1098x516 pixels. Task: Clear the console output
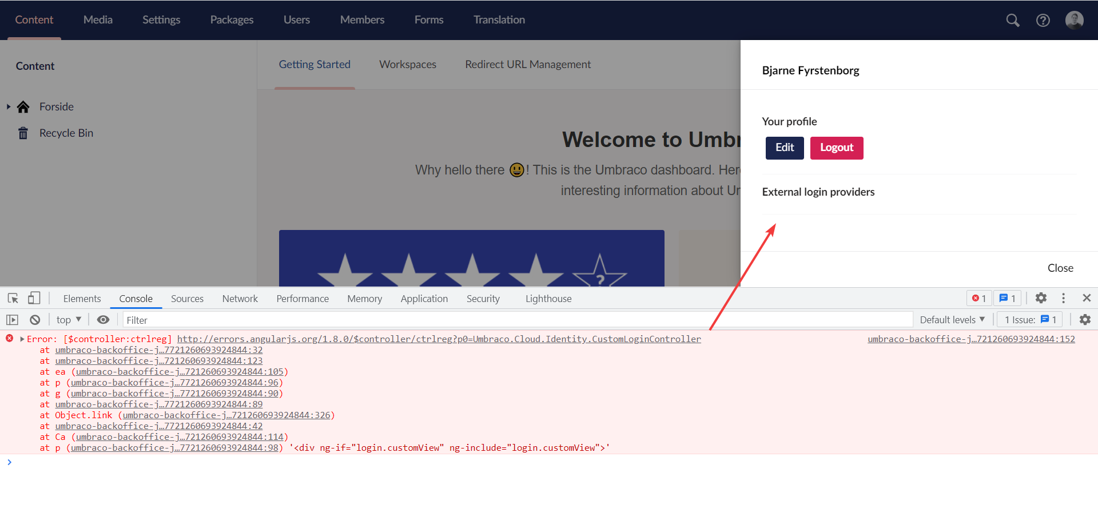pos(34,319)
